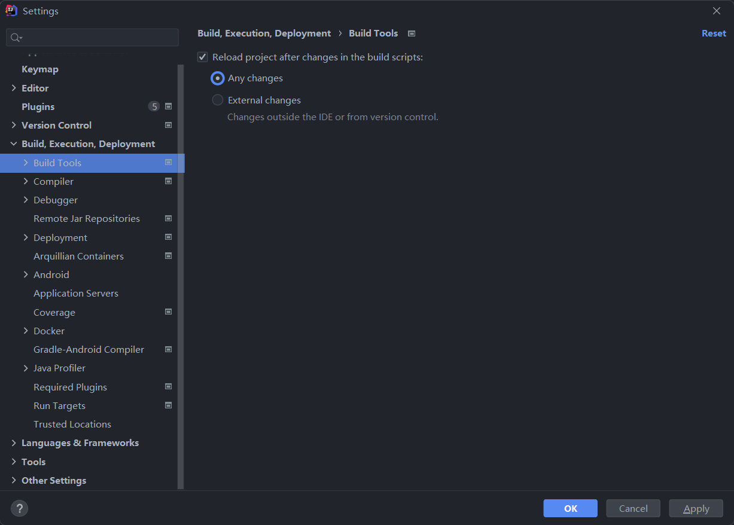
Task: Click the Apply button
Action: click(696, 508)
